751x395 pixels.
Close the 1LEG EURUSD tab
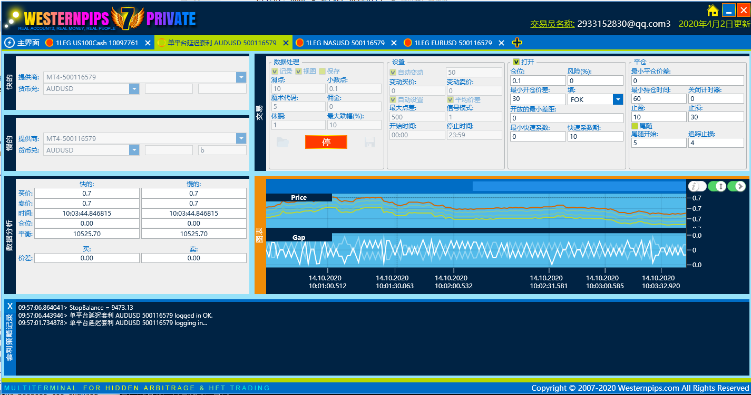(x=501, y=43)
